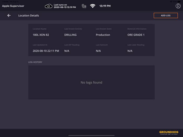Click the 13:19 PM clock text
Viewport: 183px width, 137px height.
coord(105,6)
